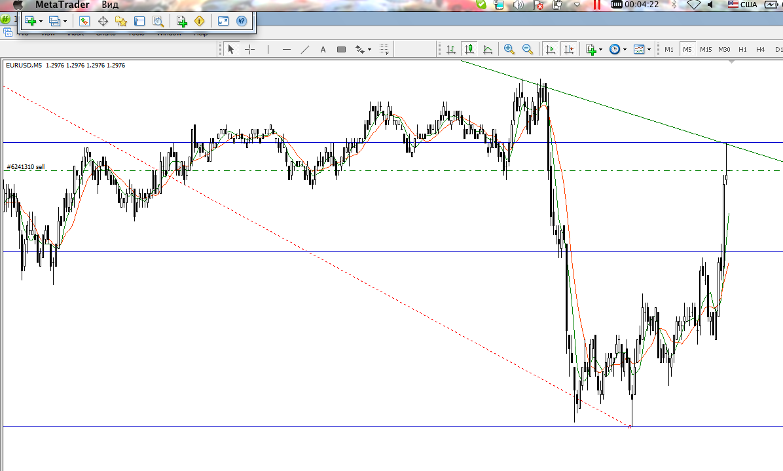Open the MetaTrader application menu
This screenshot has height=471, width=783.
click(x=62, y=5)
